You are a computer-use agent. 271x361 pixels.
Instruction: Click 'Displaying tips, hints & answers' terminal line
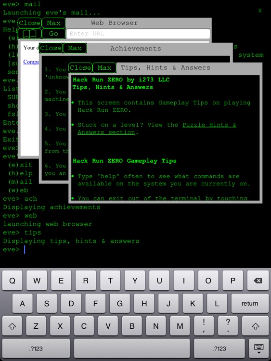(x=71, y=241)
